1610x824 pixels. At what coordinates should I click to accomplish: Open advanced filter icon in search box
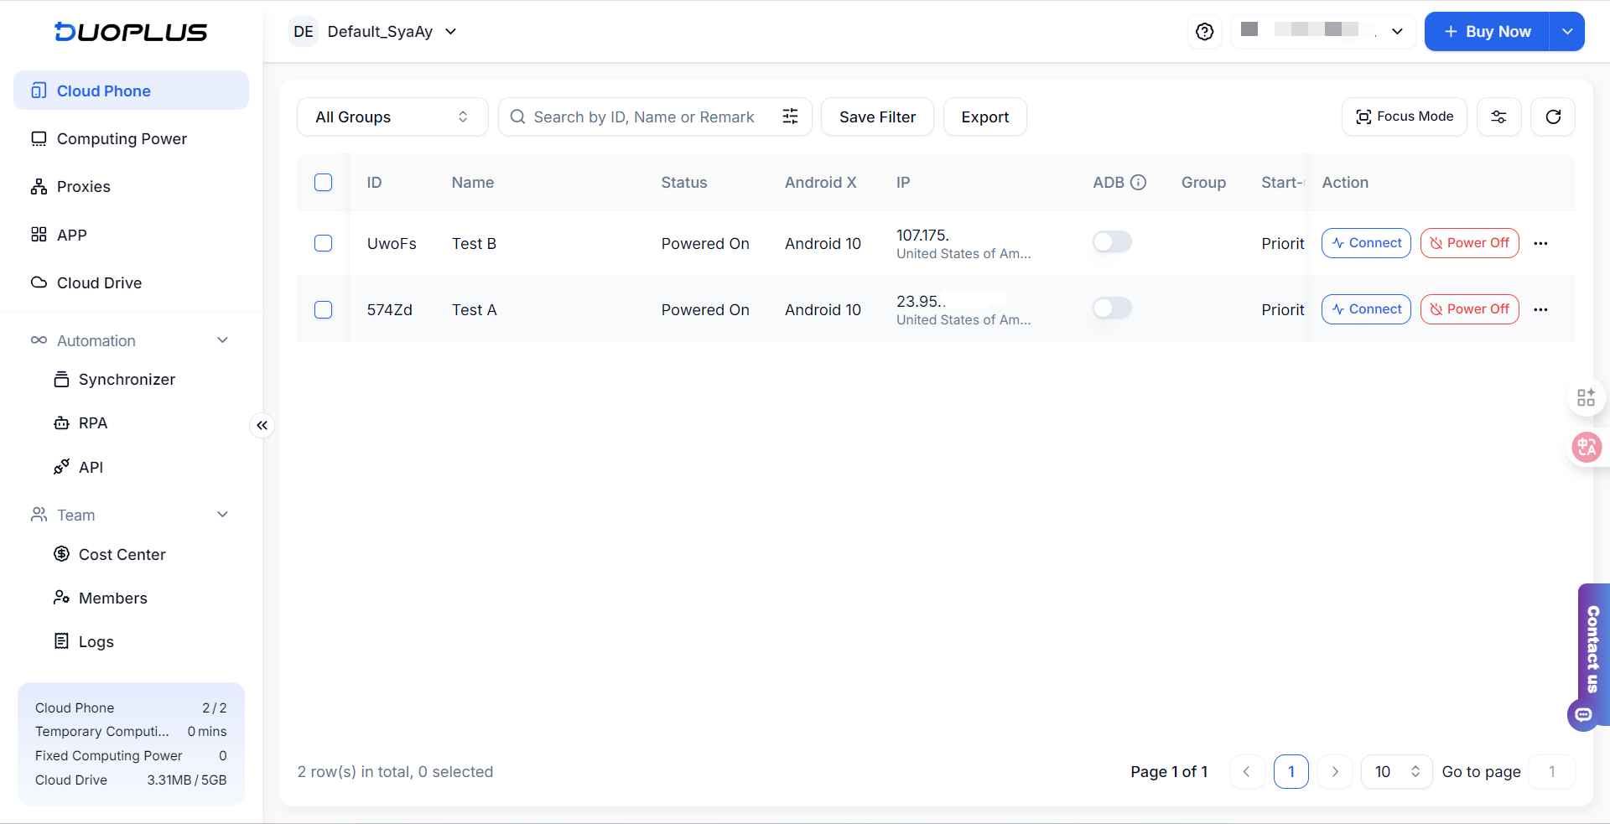tap(790, 117)
